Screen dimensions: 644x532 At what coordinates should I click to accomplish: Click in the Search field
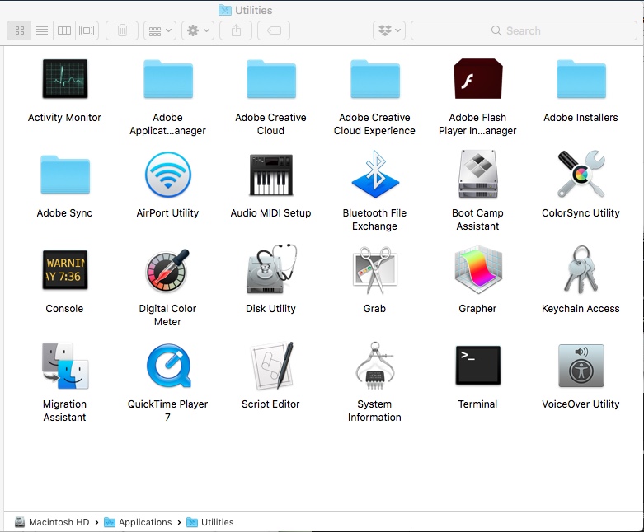click(524, 30)
